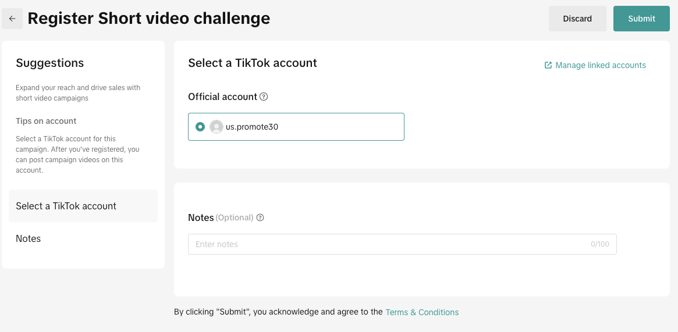Image resolution: width=678 pixels, height=332 pixels.
Task: Select the us.promote30 radio button
Action: coord(200,127)
